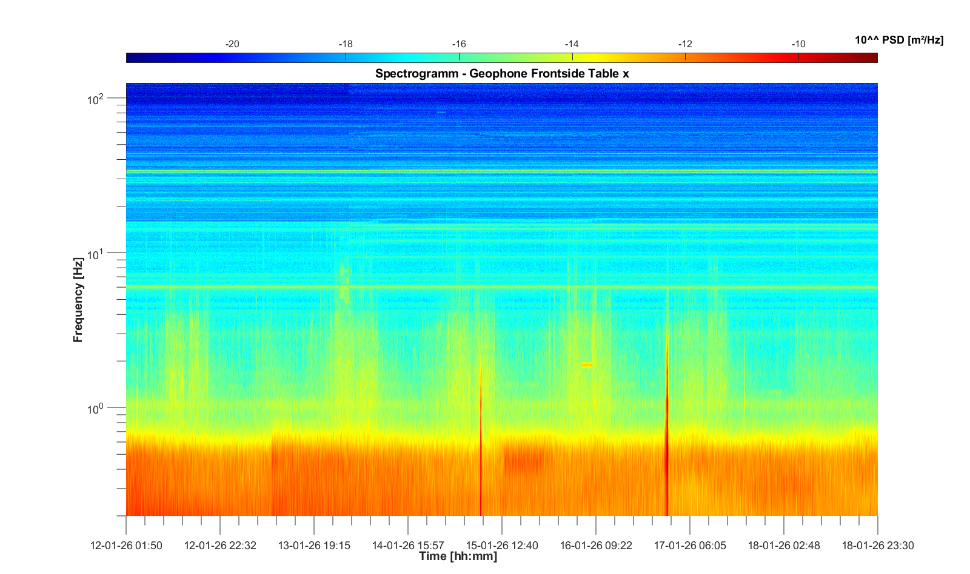
Task: Click the '13-01-26 19:15' time tick label
Action: pos(314,546)
